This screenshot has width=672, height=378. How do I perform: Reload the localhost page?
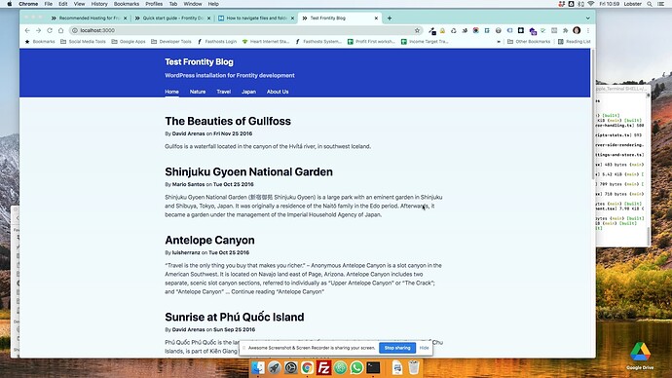click(50, 30)
